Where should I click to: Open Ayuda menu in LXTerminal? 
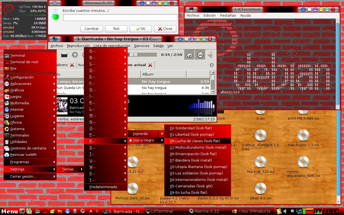click(x=245, y=16)
